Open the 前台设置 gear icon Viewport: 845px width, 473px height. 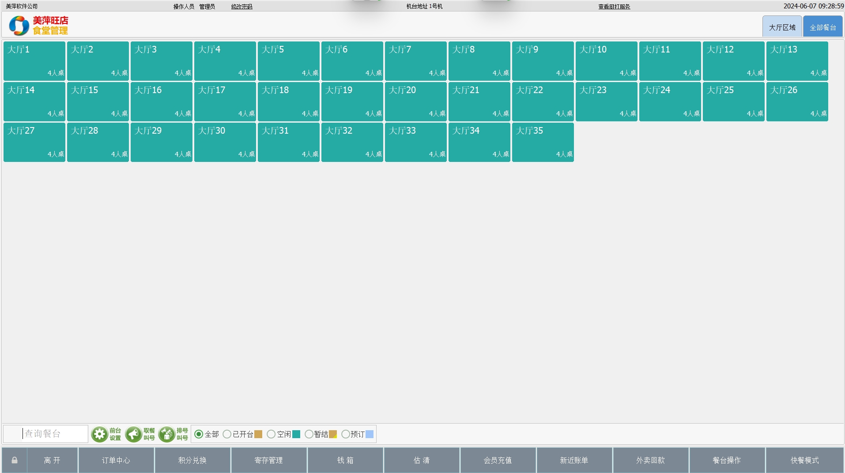tap(100, 434)
